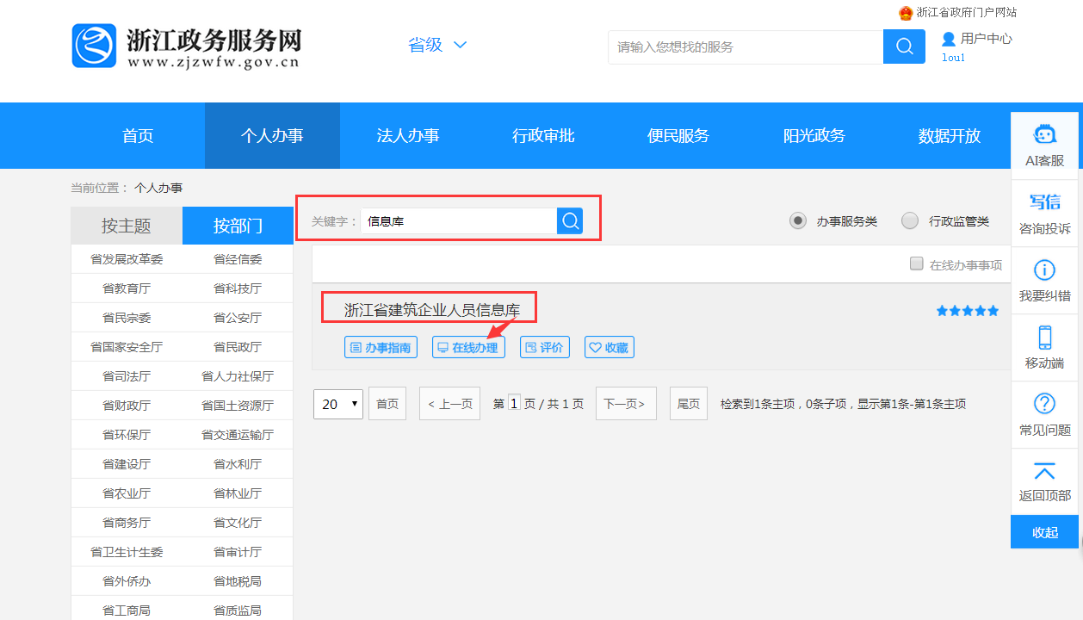1083x620 pixels.
Task: Open the 浙江省政府门户网站 link
Action: (x=967, y=13)
